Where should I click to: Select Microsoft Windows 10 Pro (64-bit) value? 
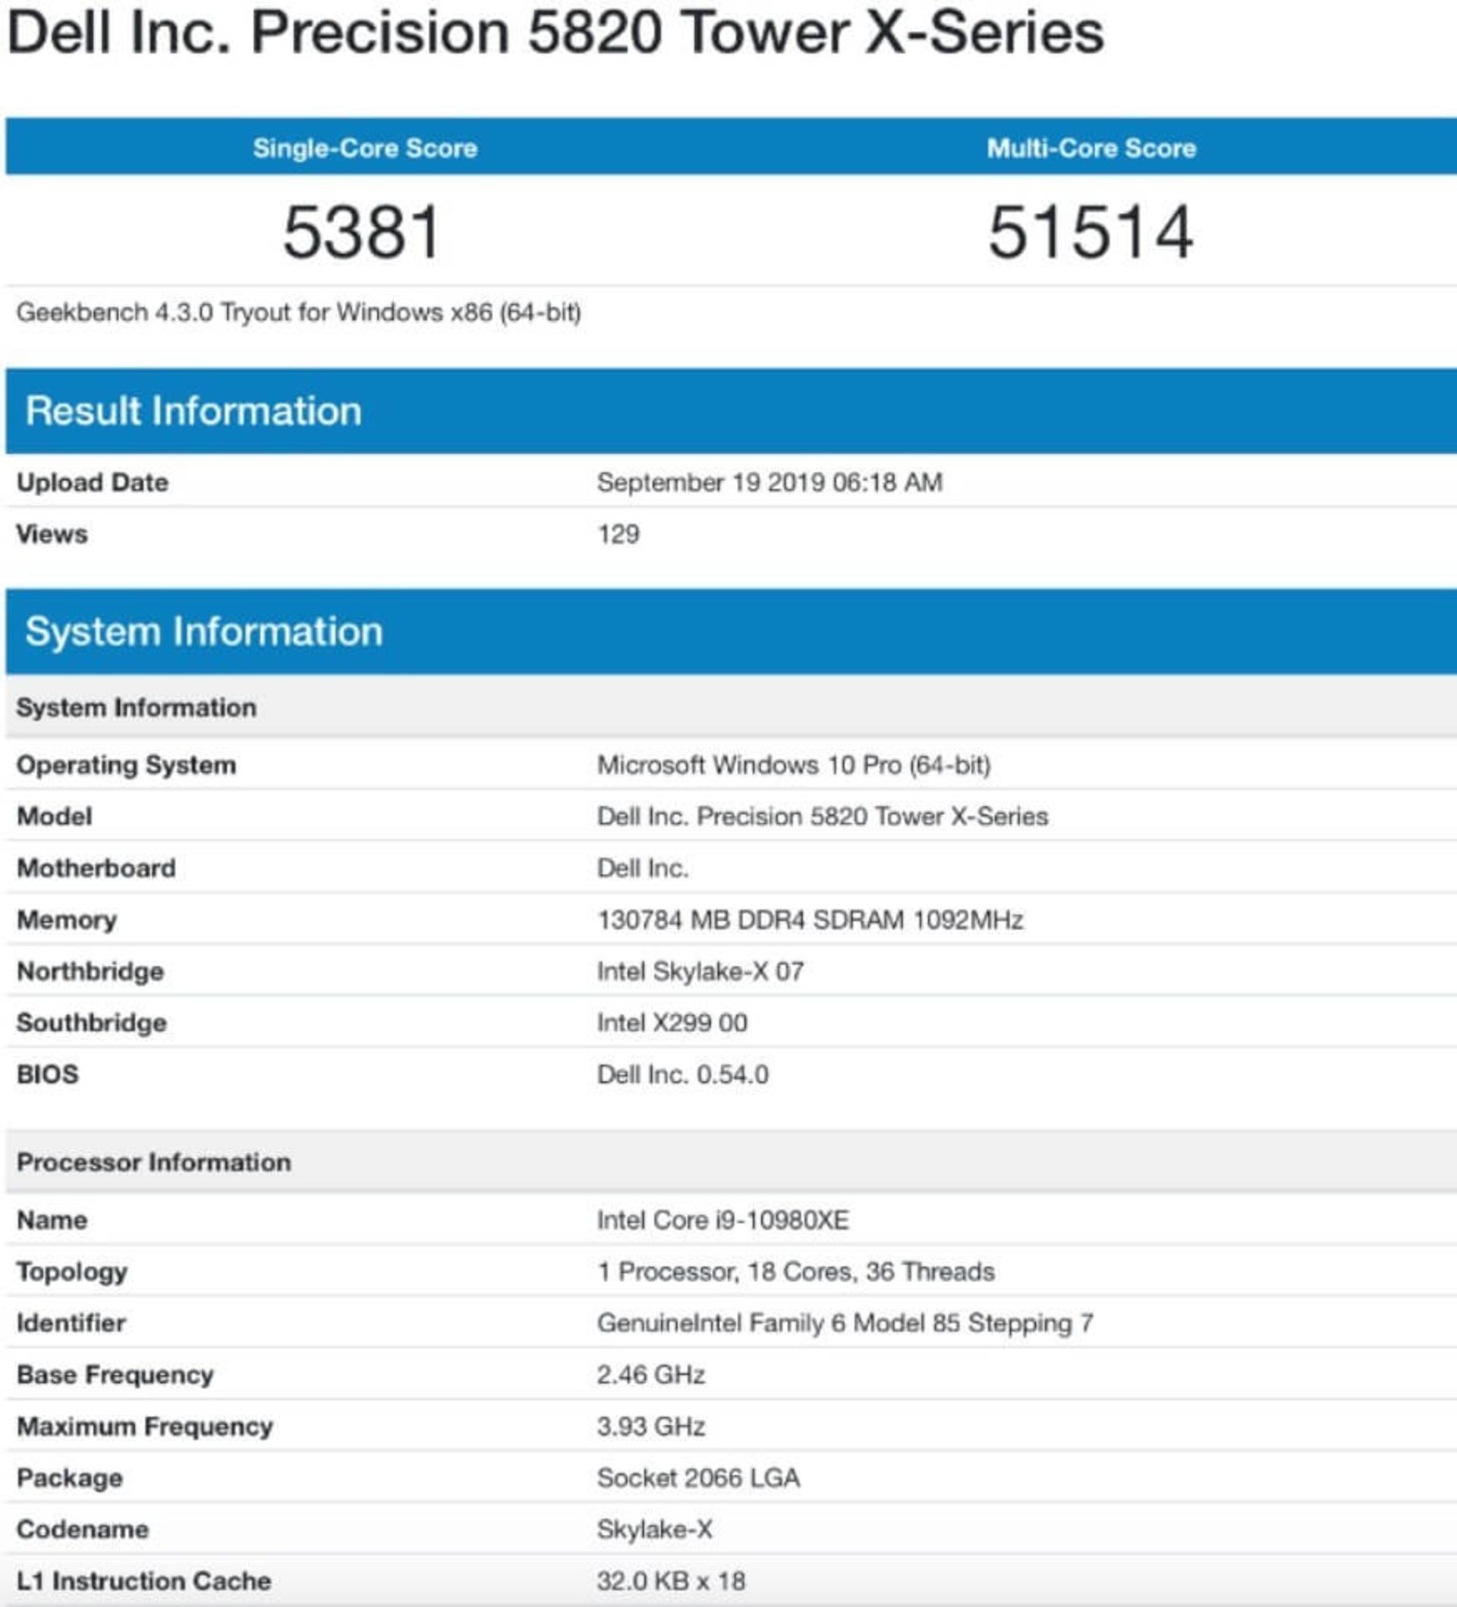click(794, 766)
